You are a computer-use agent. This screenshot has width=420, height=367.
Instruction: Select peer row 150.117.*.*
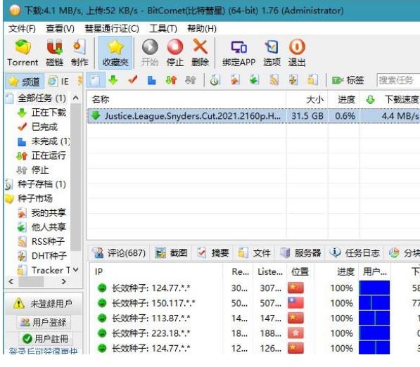click(x=255, y=303)
